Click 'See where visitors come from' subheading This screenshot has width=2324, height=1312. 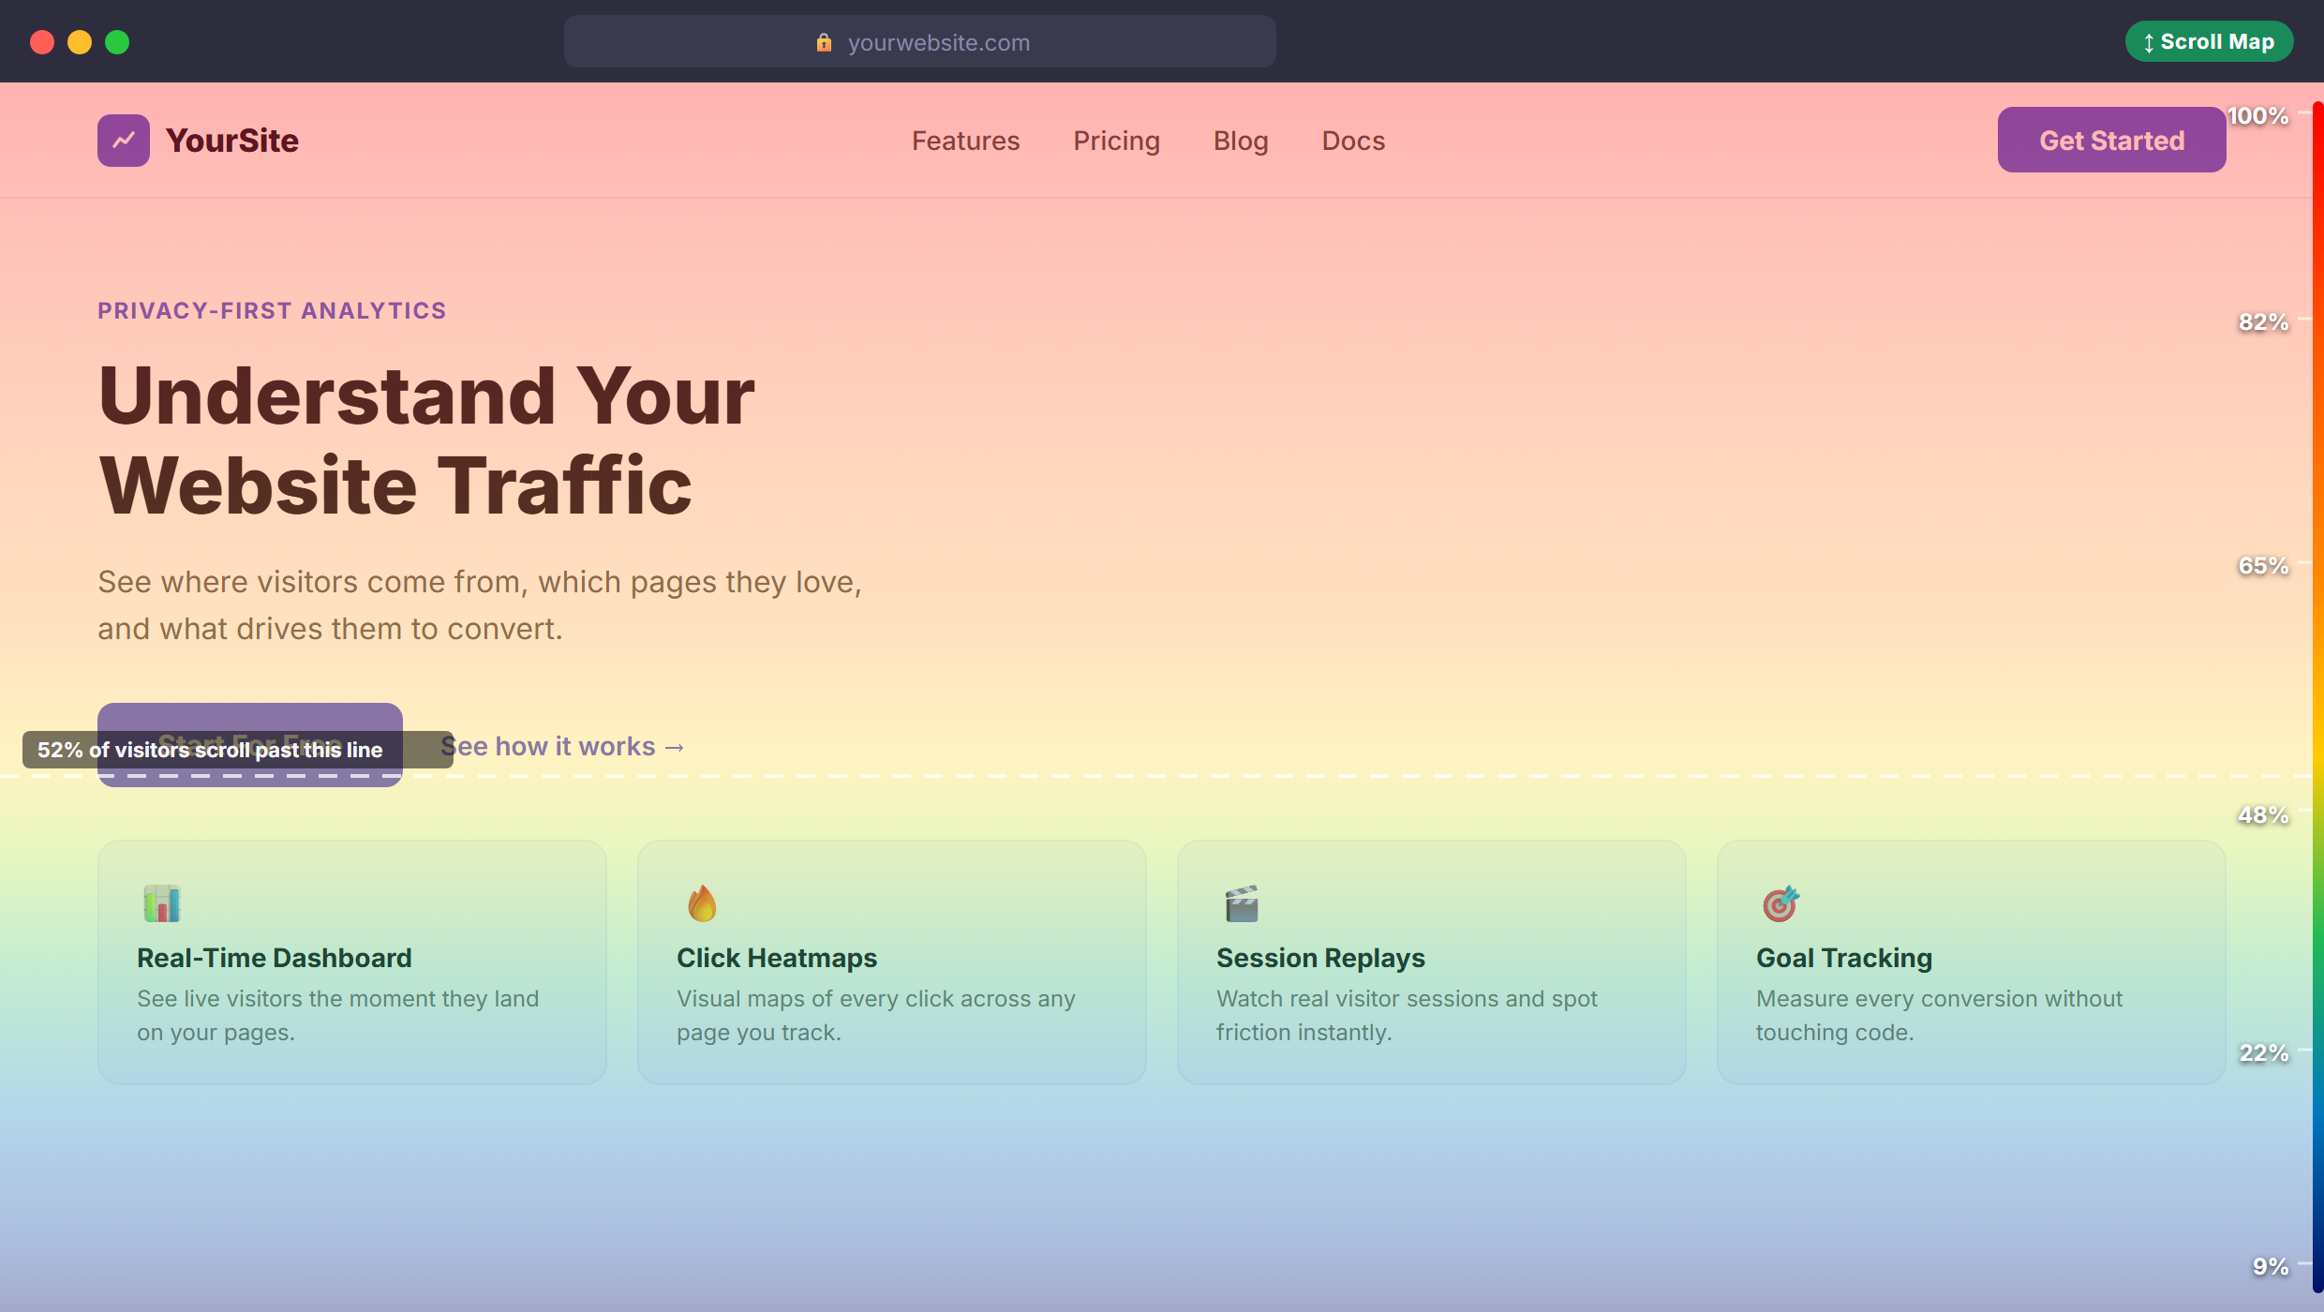[480, 605]
